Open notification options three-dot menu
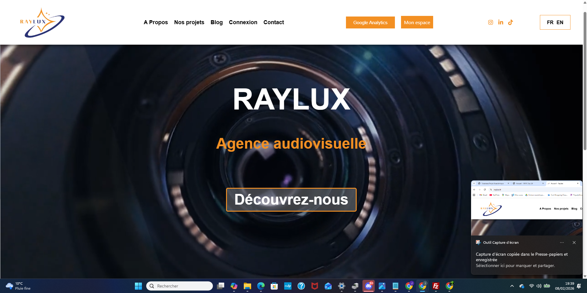This screenshot has width=587, height=293. (x=562, y=243)
